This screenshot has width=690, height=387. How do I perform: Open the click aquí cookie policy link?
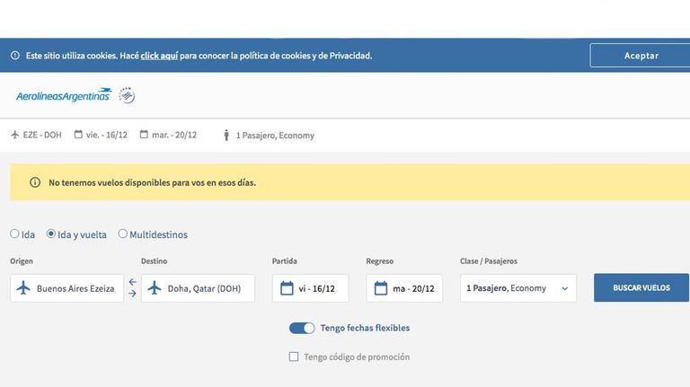[x=159, y=56]
